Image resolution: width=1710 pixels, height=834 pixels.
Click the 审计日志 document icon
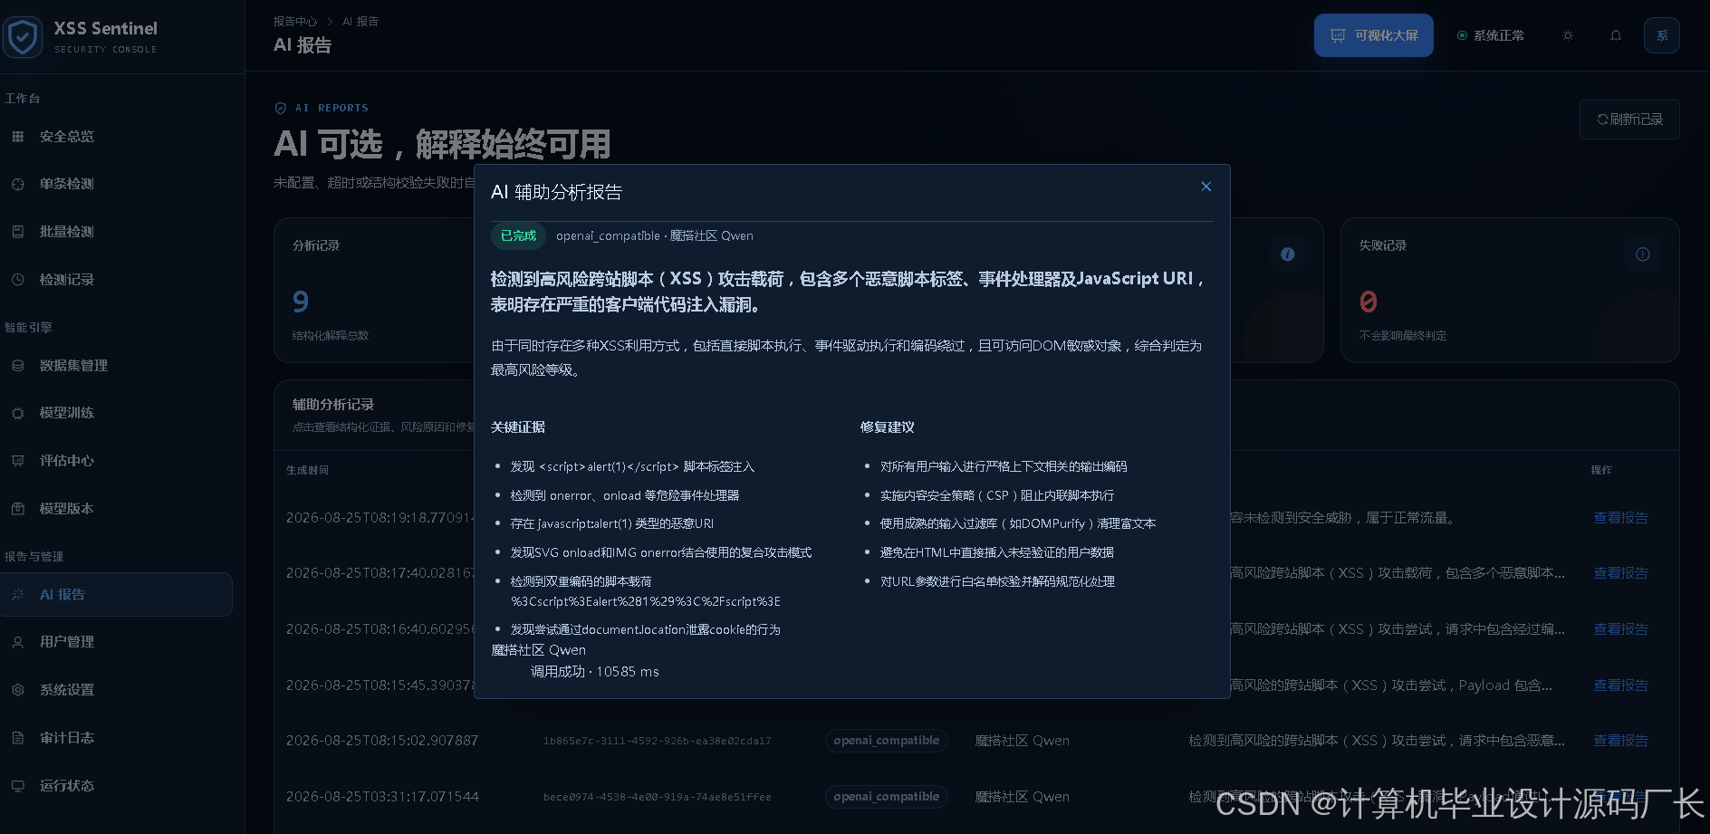(x=18, y=738)
